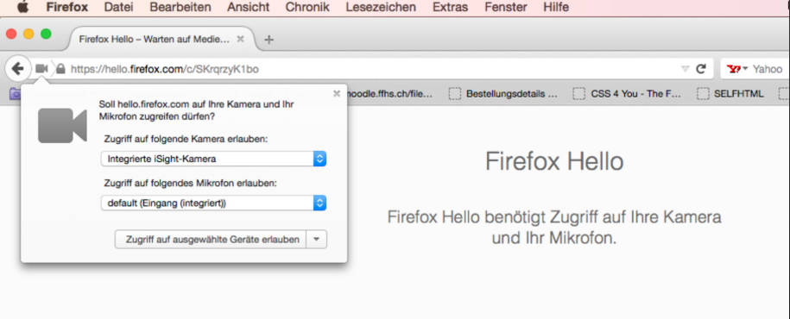Open the Integrierte iSight-Kamera dropdown
The image size is (790, 319).
[x=213, y=159]
